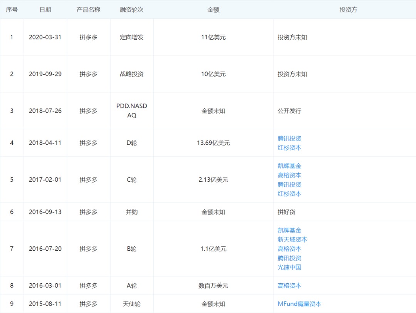This screenshot has height=313, width=416.
Task: Open 光速中国 investor link
Action: click(x=289, y=267)
